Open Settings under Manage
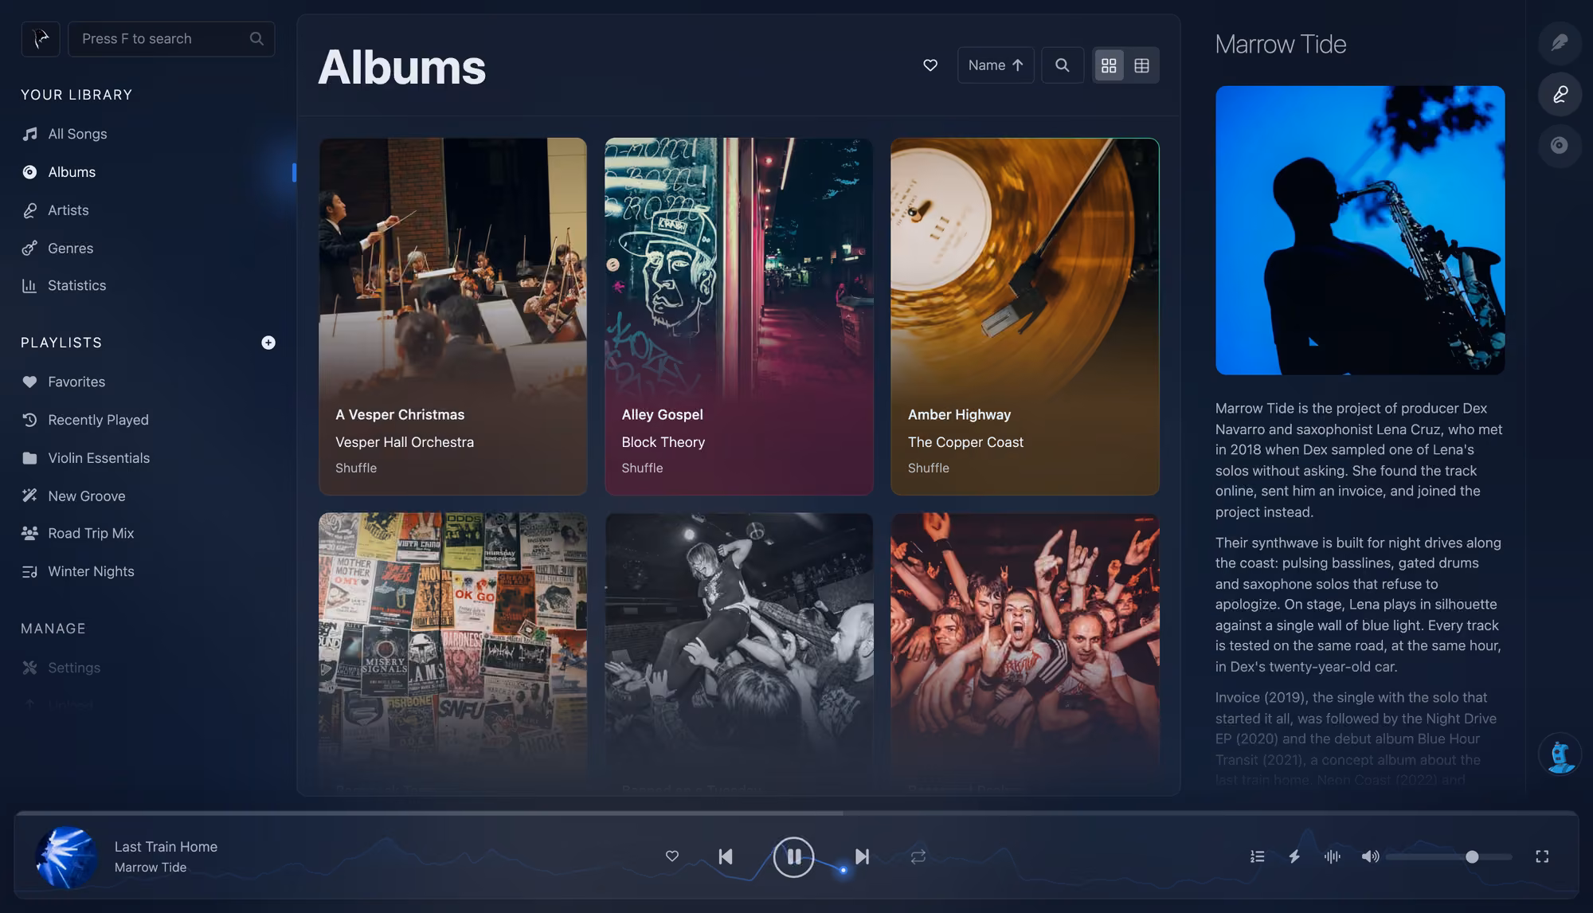The height and width of the screenshot is (913, 1593). click(73, 668)
